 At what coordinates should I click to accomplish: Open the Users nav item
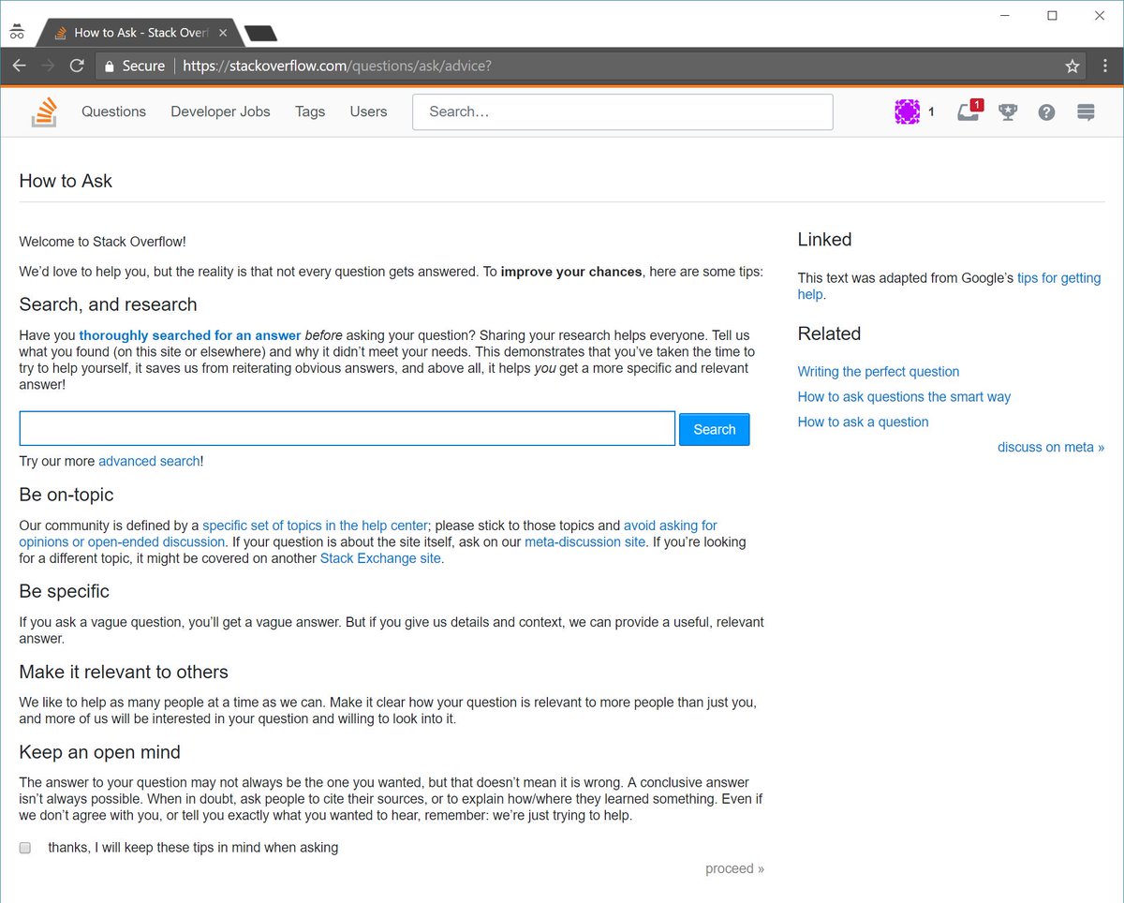(368, 111)
